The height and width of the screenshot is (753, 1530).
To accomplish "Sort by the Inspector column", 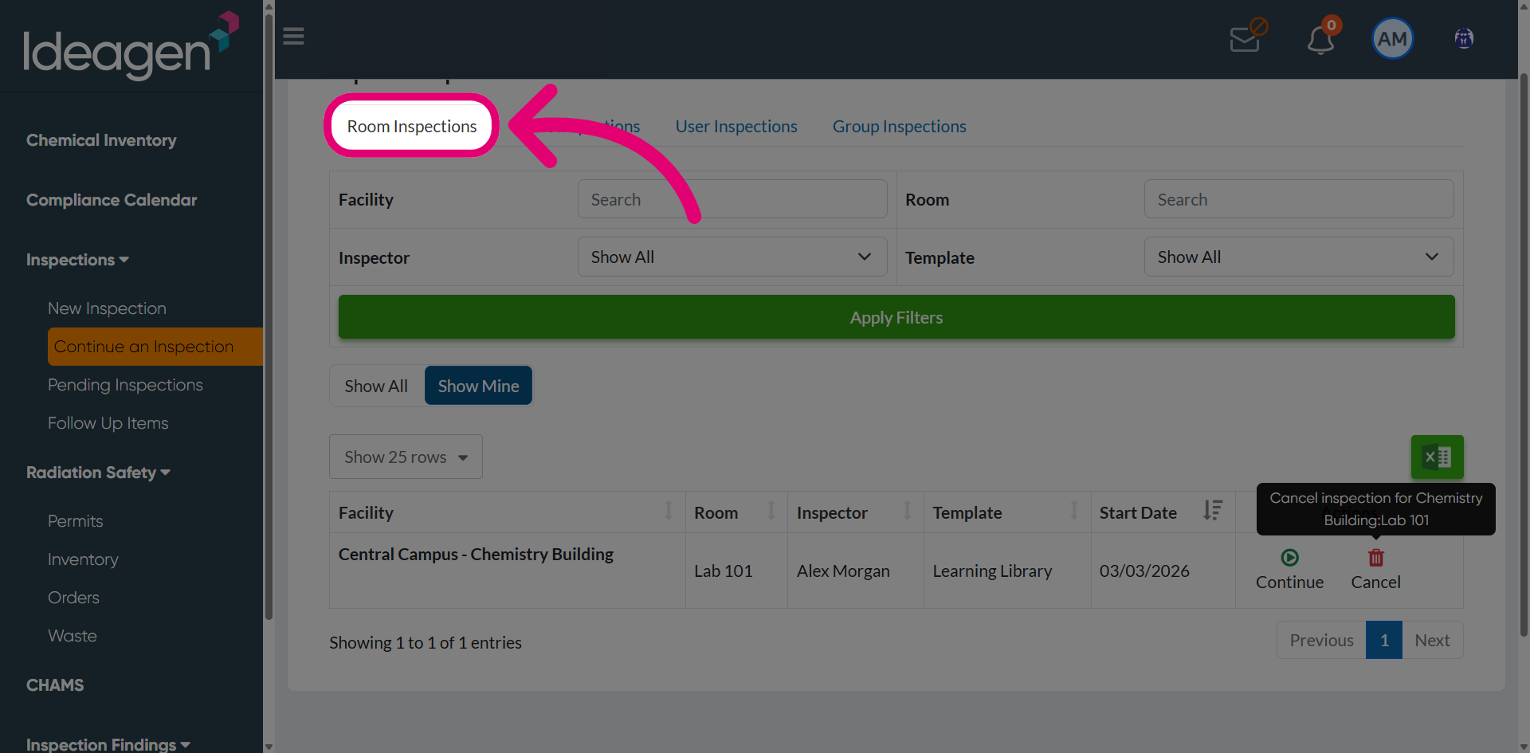I will pyautogui.click(x=855, y=512).
